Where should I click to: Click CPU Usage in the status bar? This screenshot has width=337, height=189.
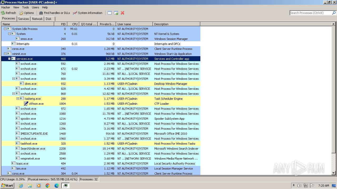(x=13, y=180)
